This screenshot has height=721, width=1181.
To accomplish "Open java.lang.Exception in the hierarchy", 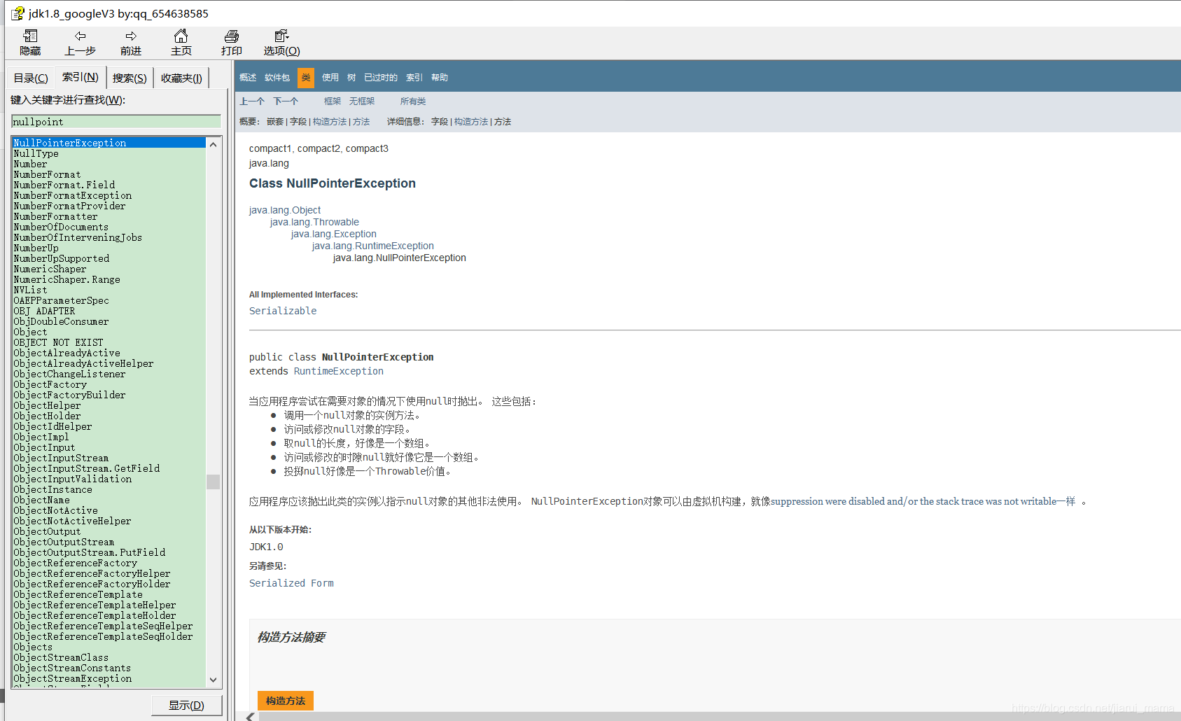I will point(334,234).
